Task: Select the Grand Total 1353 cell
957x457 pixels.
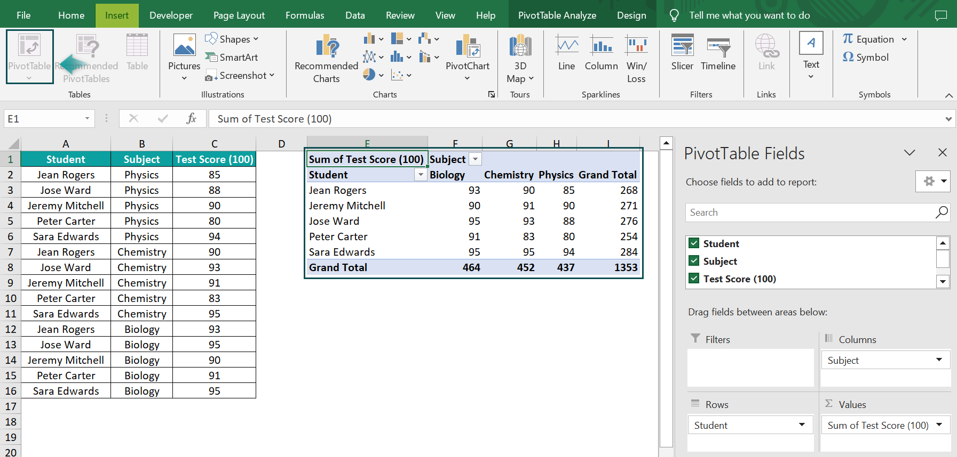Action: (x=608, y=267)
